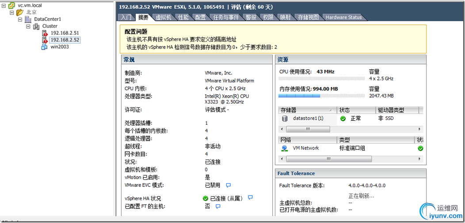This screenshot has height=223, width=465.
Task: Click the network list scroll right arrow
Action: coord(419,159)
